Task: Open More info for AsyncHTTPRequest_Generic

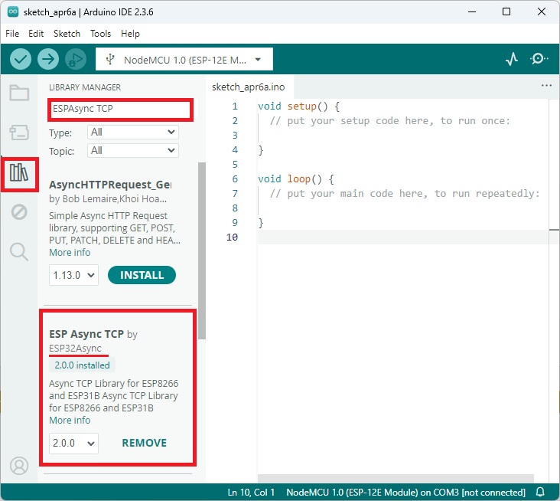Action: [70, 253]
